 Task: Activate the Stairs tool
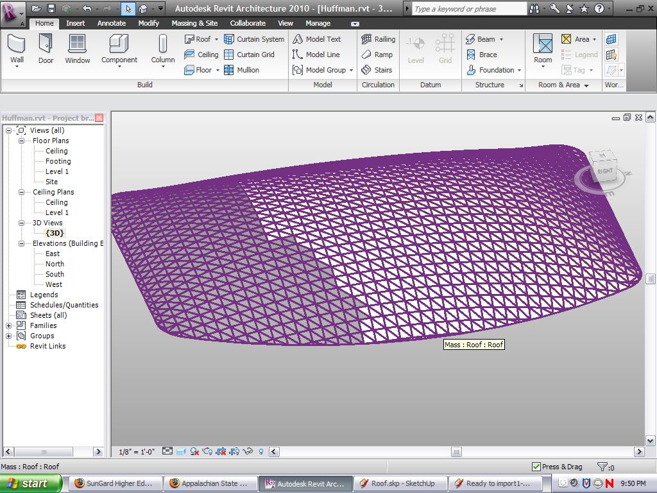click(377, 70)
